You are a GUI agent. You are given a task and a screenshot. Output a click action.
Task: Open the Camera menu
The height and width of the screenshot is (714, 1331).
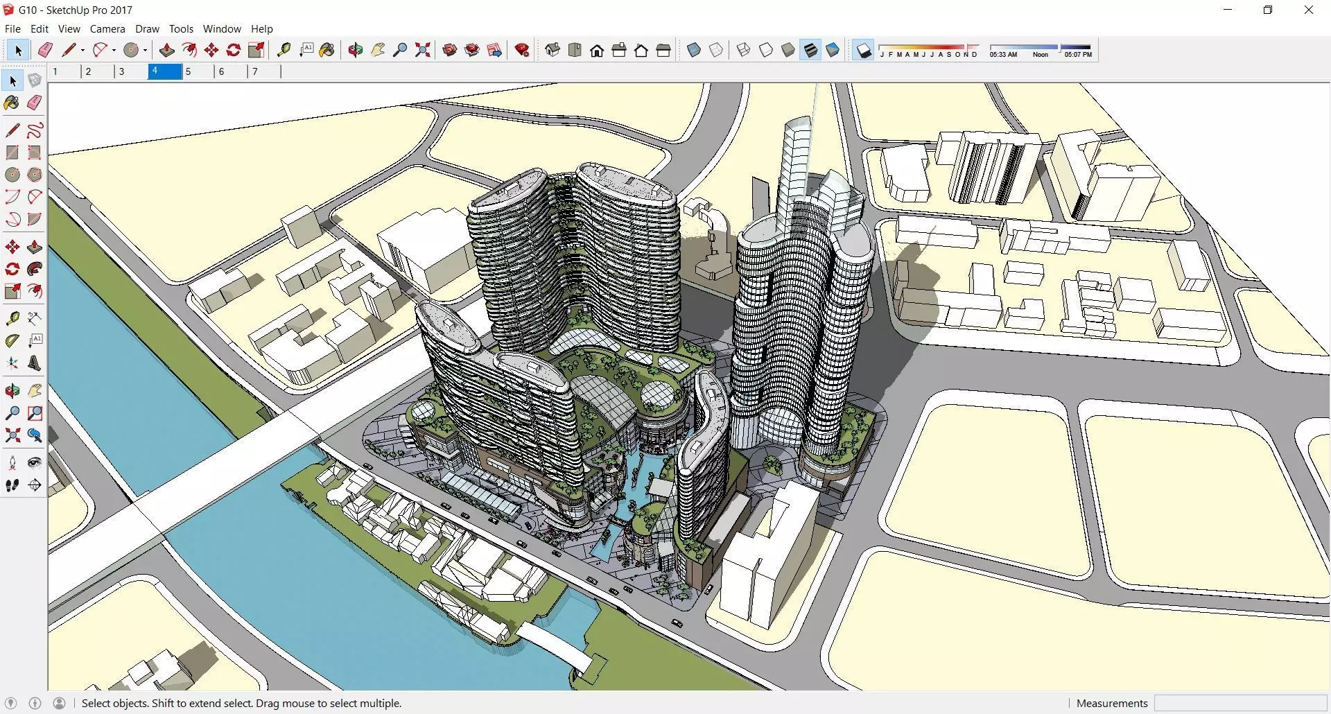click(107, 29)
